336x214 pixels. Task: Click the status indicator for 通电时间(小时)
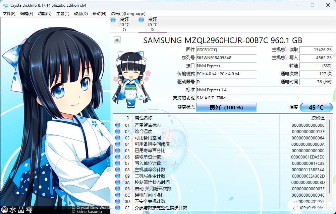point(117,195)
